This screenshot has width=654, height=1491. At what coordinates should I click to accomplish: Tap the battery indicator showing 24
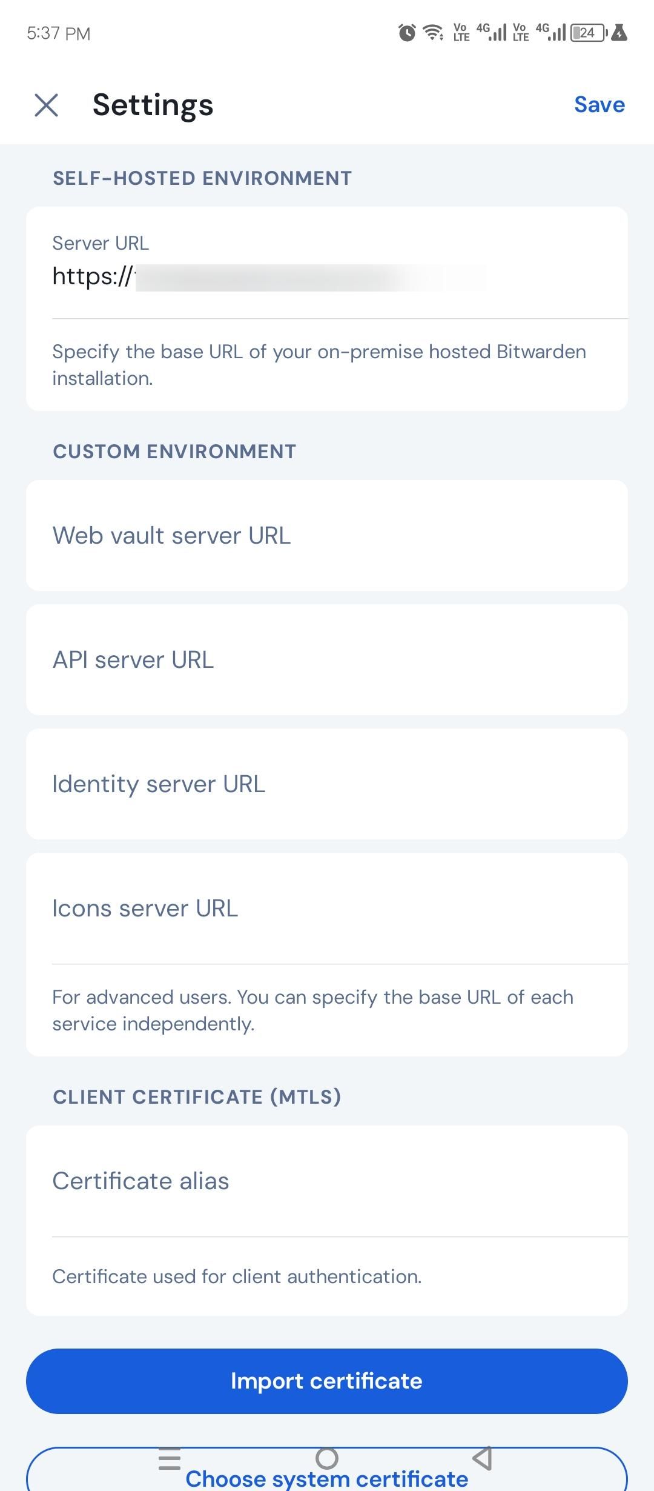[x=589, y=33]
